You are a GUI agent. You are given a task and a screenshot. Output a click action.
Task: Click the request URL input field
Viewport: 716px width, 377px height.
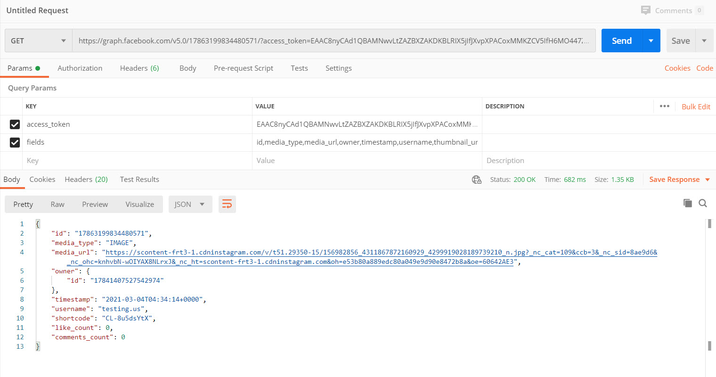pyautogui.click(x=334, y=41)
